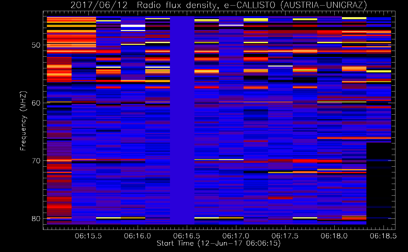The width and height of the screenshot is (408, 252).
Task: Click the 06:17.5 time tick label
Action: coord(285,236)
